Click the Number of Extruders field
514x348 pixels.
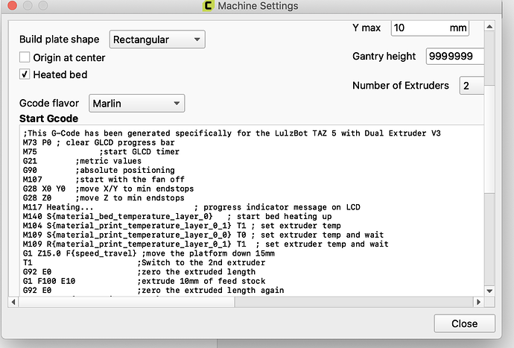point(472,86)
